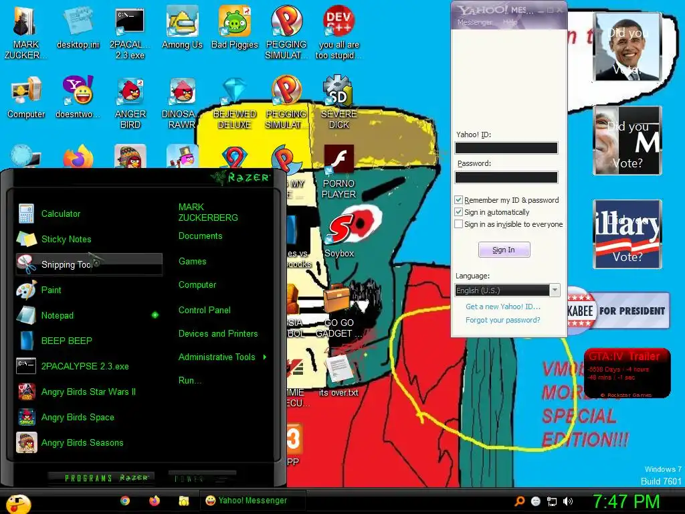Check Sign in as invisible to everyone
This screenshot has height=514, width=685.
pos(458,224)
